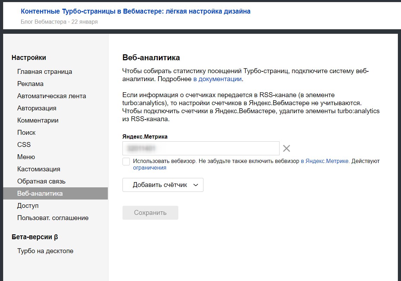Click the active 'Веб-аналитика' sidebar item

tap(55, 194)
